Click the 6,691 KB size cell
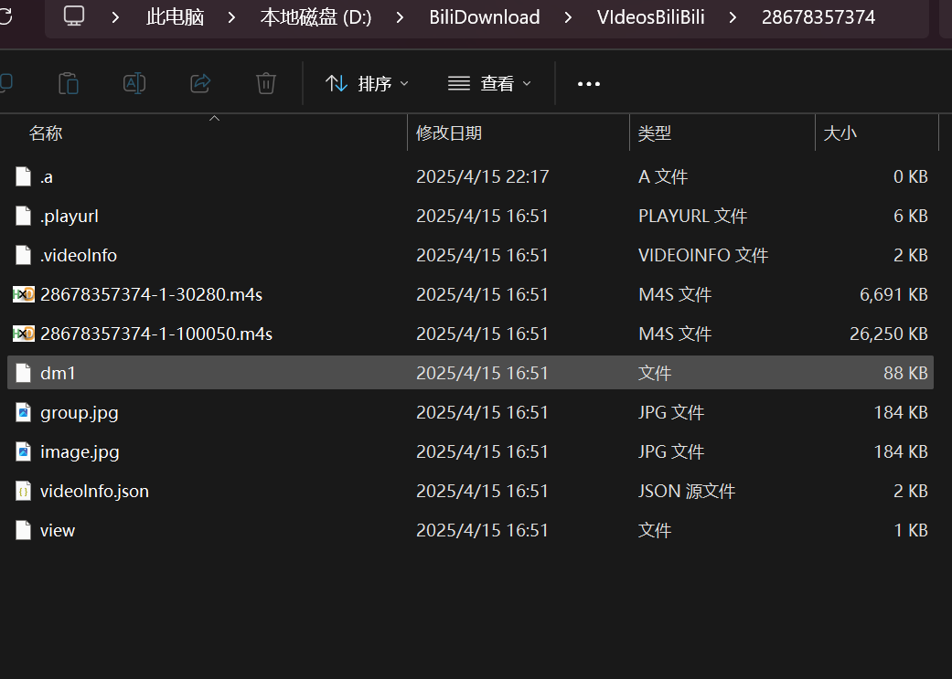Image resolution: width=952 pixels, height=679 pixels. [893, 294]
